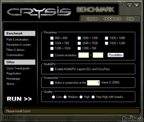Open Customization page
Image resolution: width=144 pixels, height=122 pixels.
pos(15,55)
